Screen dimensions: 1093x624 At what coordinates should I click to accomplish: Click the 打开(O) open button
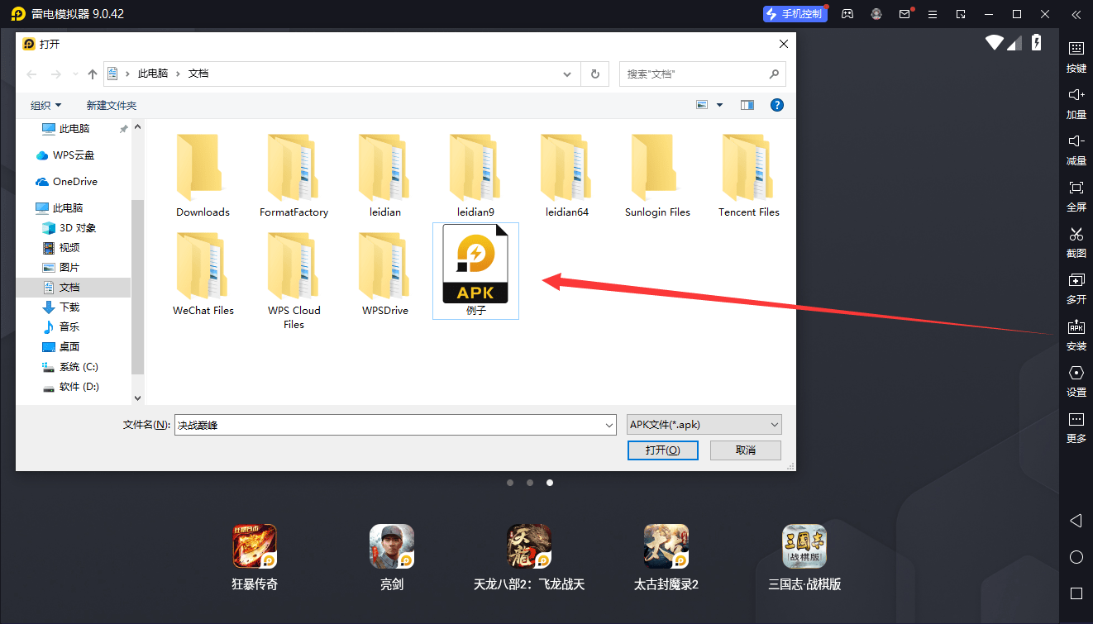click(662, 450)
